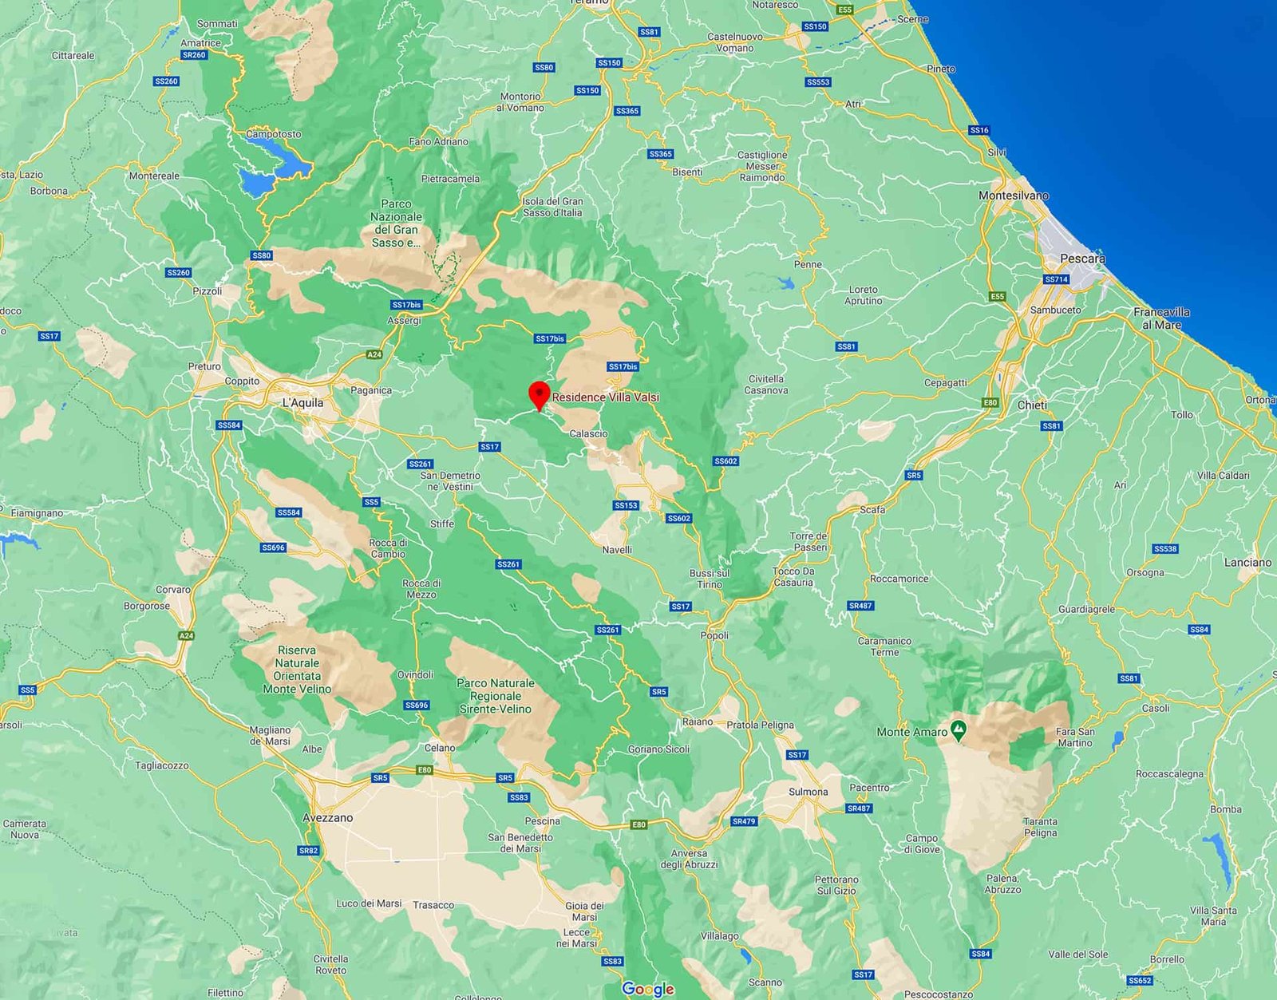
Task: Select the SS153 road shield near Navelli
Action: pos(626,505)
